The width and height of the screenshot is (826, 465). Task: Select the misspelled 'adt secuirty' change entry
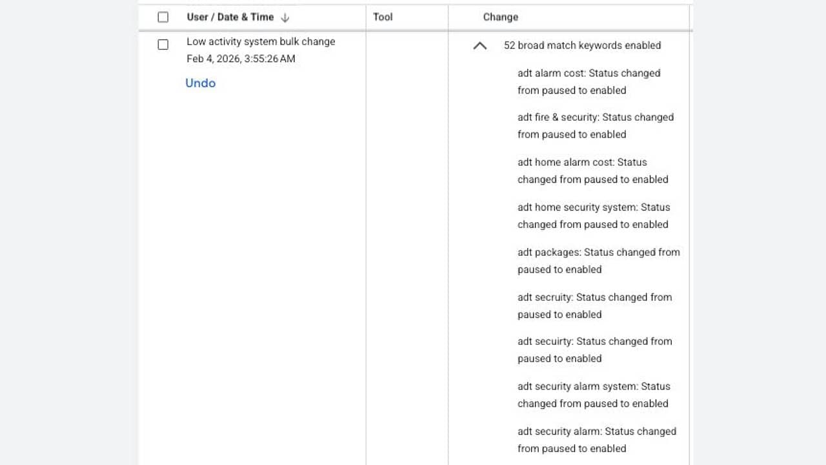(x=594, y=350)
